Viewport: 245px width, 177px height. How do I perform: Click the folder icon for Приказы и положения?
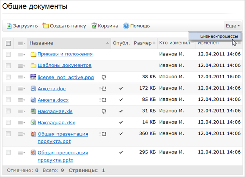point(33,54)
